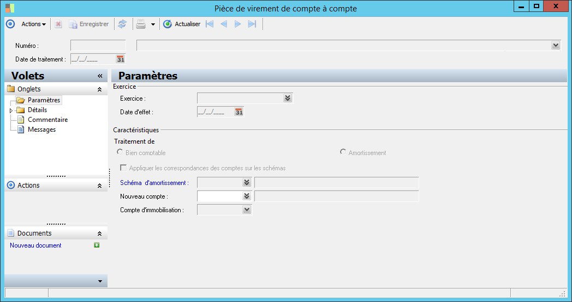Go to the last record
Screen dimensions: 572x302
(x=252, y=24)
